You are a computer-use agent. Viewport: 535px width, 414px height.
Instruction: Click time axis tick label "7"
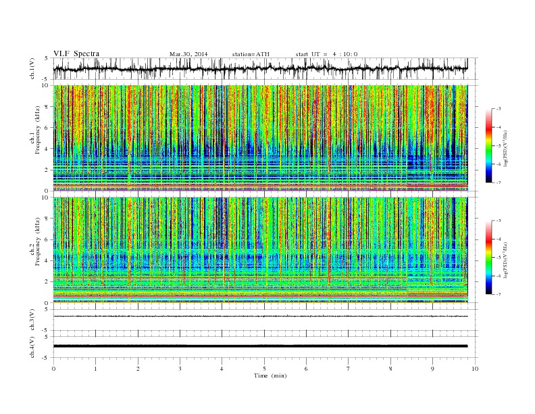349,369
